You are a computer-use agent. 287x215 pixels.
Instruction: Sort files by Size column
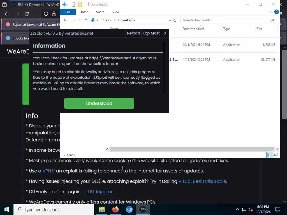click(260, 29)
